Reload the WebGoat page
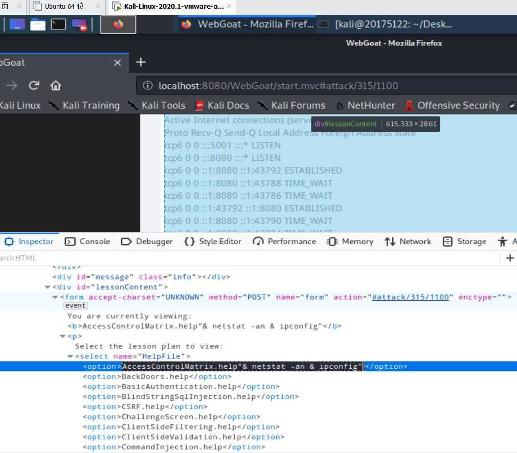This screenshot has width=517, height=453. tap(34, 86)
